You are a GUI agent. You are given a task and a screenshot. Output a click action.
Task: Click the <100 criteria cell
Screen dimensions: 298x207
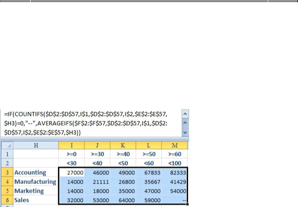pyautogui.click(x=175, y=163)
